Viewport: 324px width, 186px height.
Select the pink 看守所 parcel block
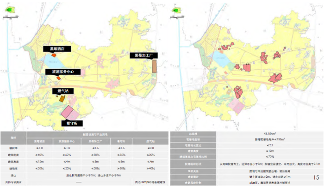pyautogui.click(x=69, y=113)
